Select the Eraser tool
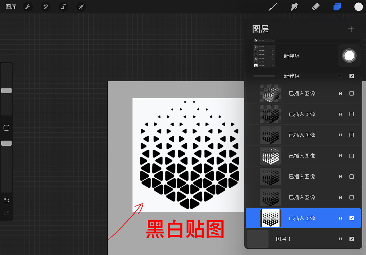This screenshot has height=255, width=366. point(316,7)
